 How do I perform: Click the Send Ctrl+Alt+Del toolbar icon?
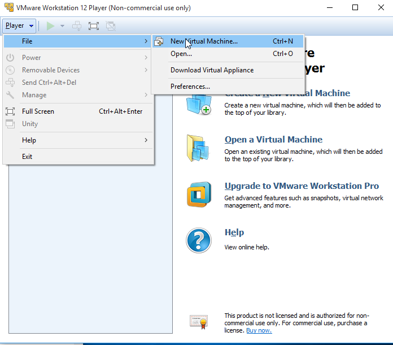pos(77,26)
